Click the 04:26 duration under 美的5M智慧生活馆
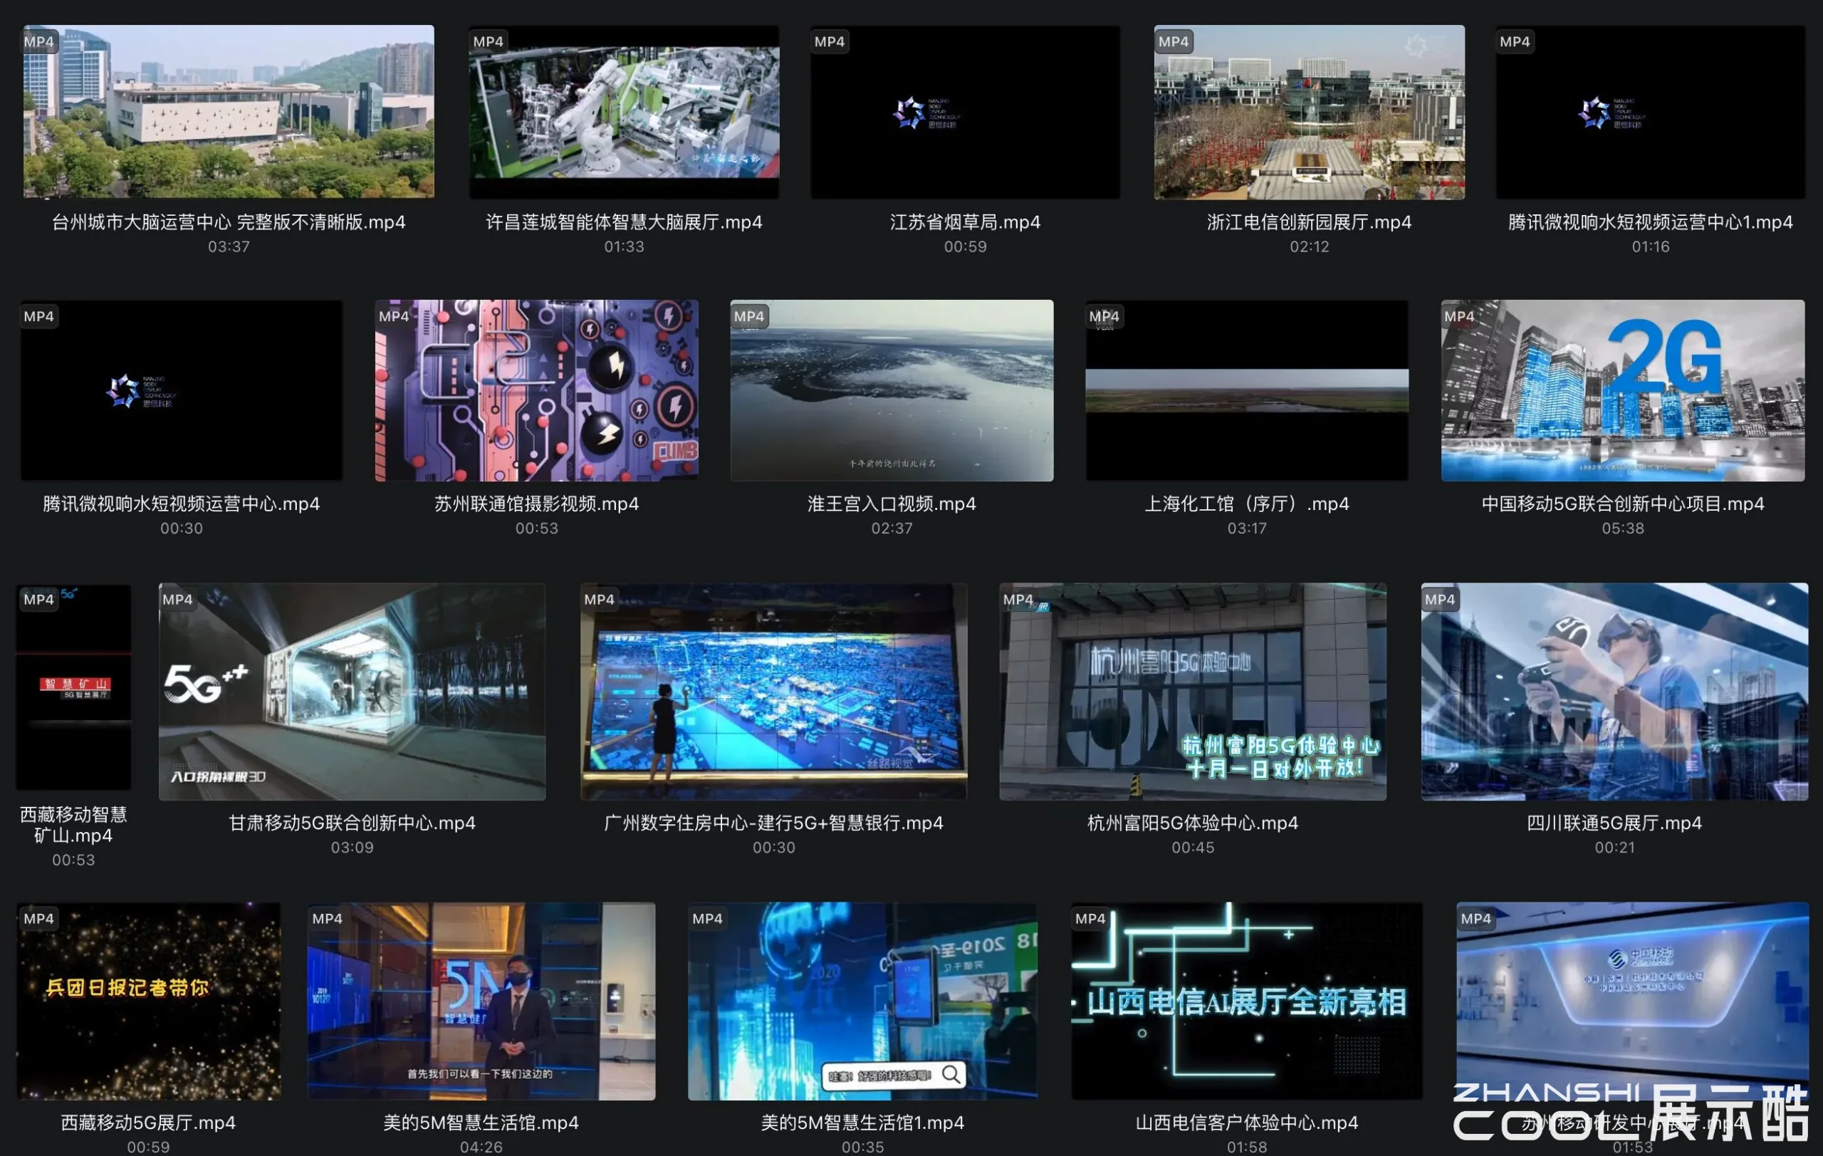The image size is (1823, 1156). coord(481,1147)
